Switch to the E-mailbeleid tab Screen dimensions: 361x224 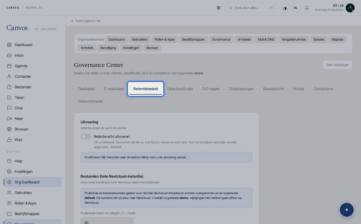coord(114,89)
